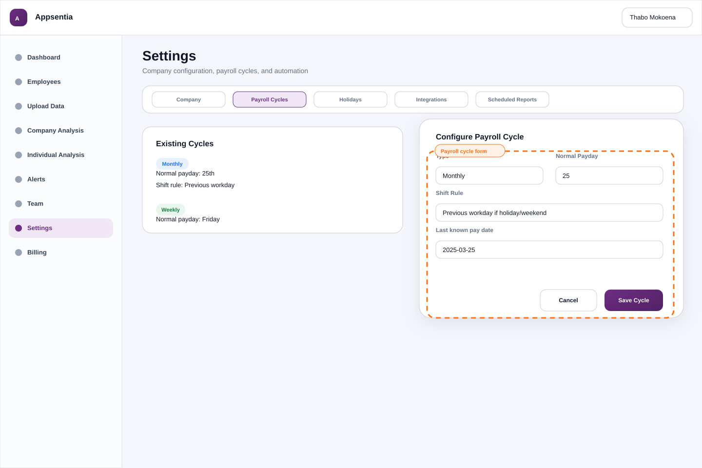
Task: Click the green Weekly cycle badge
Action: (171, 210)
